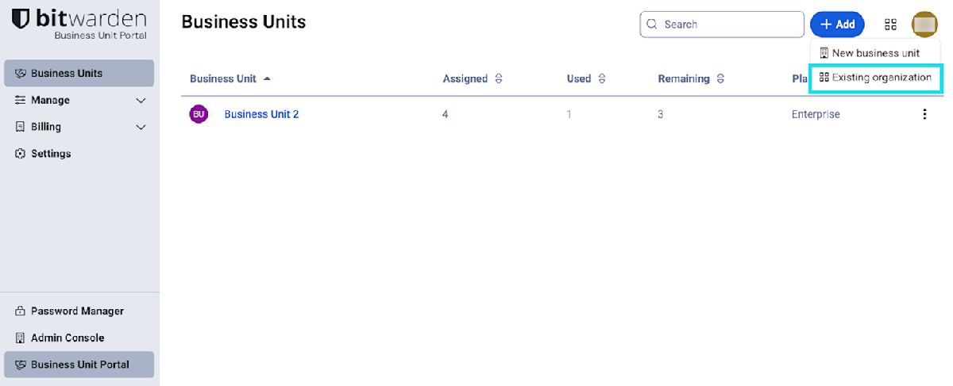Click the Admin Console building icon

click(x=21, y=338)
